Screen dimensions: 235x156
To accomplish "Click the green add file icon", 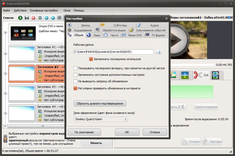I will coord(20,18).
